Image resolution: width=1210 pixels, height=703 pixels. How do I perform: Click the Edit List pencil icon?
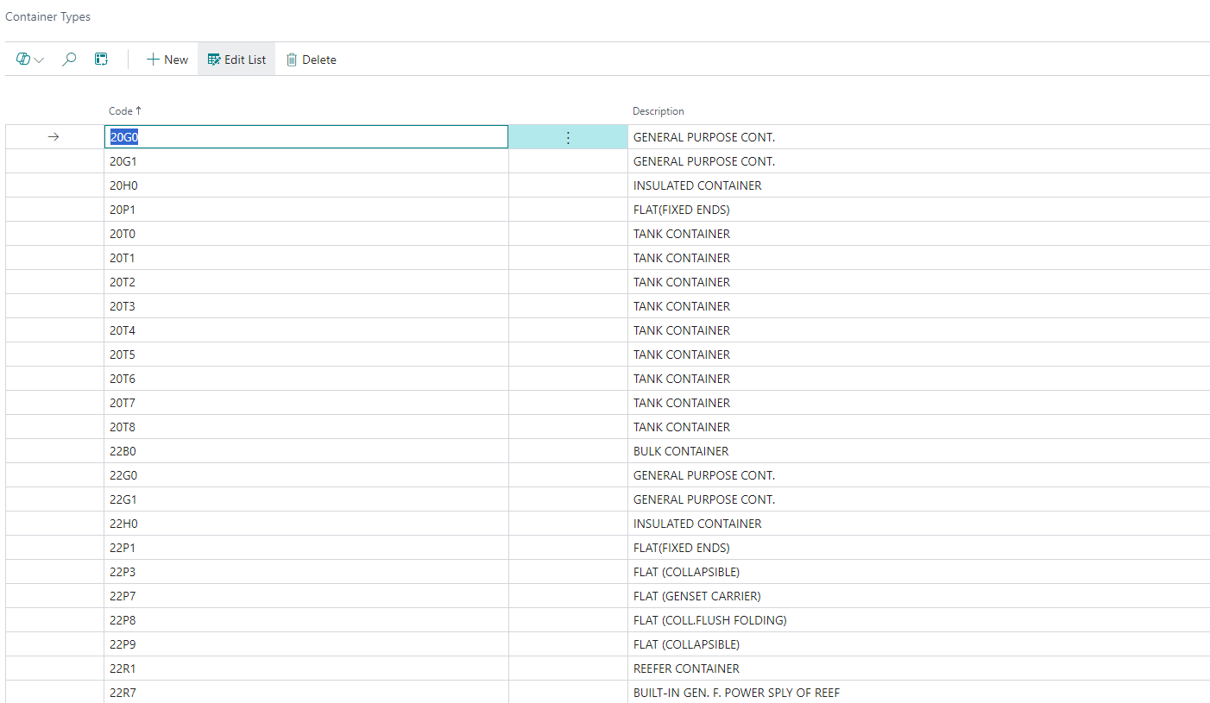click(x=212, y=59)
